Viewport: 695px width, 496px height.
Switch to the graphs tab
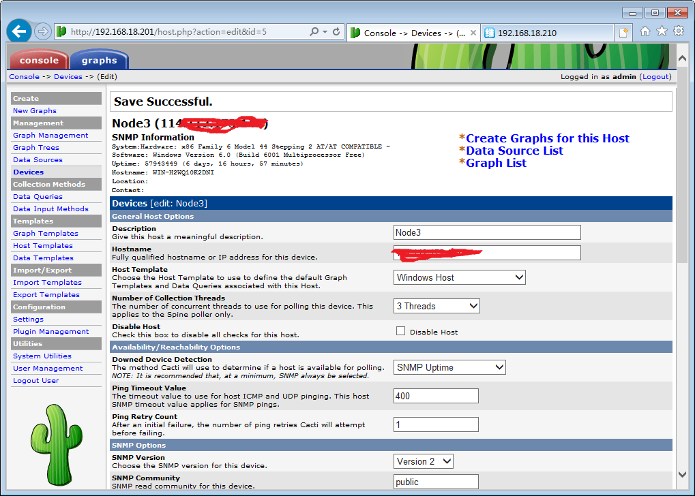(x=100, y=60)
